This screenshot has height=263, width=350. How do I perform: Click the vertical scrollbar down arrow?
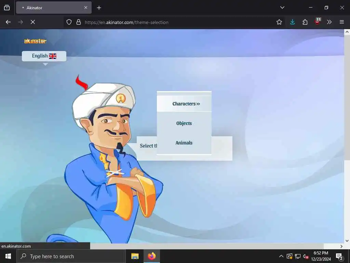pos(347,241)
